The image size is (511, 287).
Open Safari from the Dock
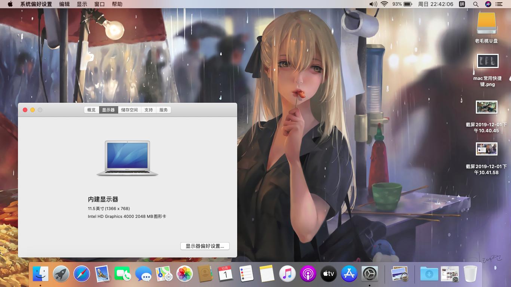(x=82, y=274)
